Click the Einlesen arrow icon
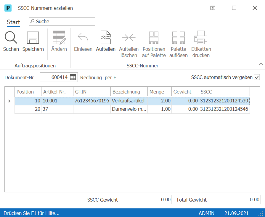 (83, 37)
